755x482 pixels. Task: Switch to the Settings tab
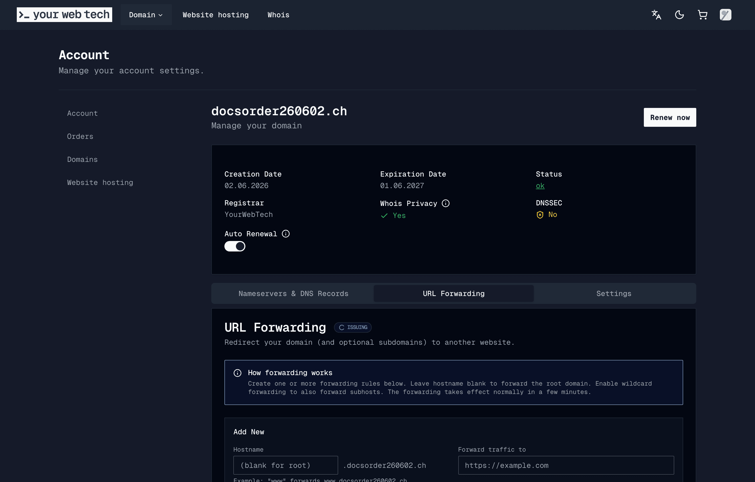pos(614,294)
